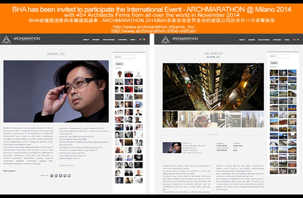This screenshot has width=303, height=198.
Task: Switch to Italian flag language on left page
Action: coord(144,39)
